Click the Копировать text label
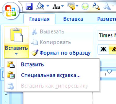 pos(56,42)
